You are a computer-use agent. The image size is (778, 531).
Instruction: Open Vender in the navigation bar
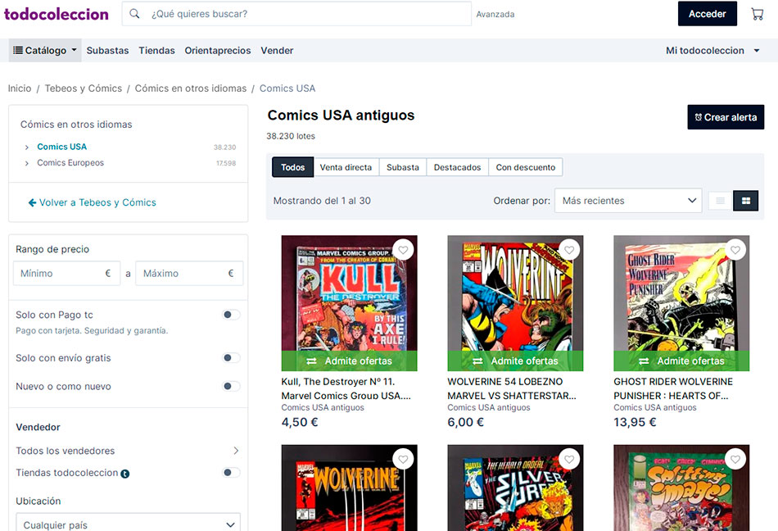click(277, 50)
